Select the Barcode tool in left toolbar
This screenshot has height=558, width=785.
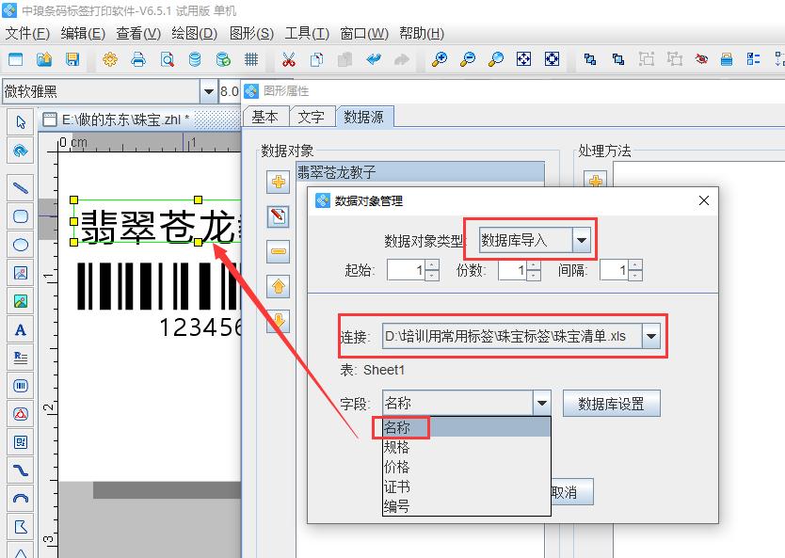pos(21,386)
